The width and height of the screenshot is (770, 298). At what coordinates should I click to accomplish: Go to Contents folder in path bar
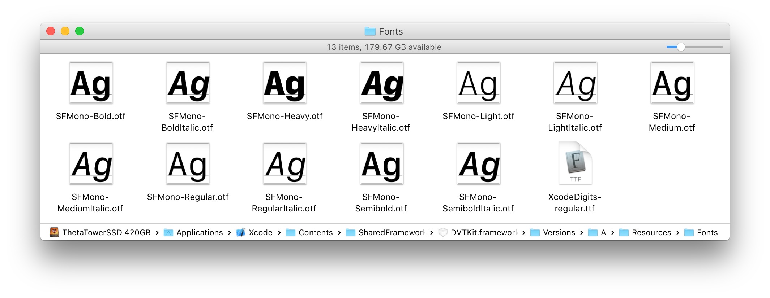[309, 232]
